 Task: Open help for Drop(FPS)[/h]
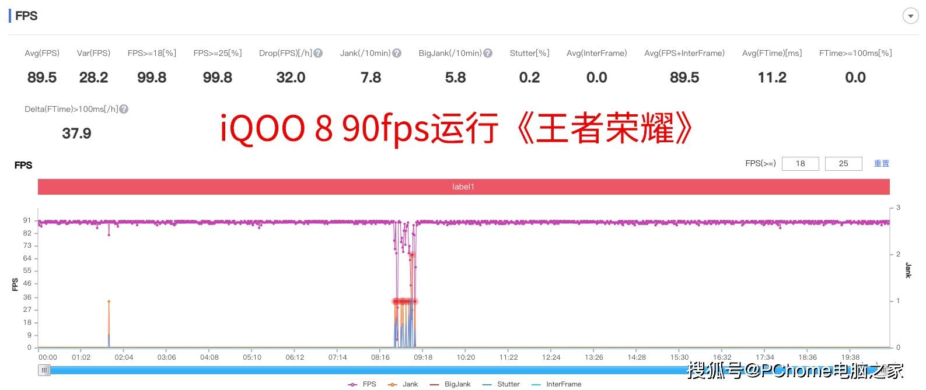[318, 53]
